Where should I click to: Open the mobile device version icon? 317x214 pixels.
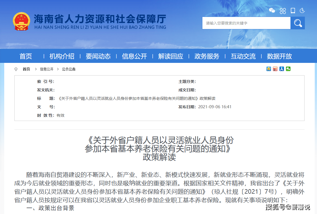pos(293,10)
